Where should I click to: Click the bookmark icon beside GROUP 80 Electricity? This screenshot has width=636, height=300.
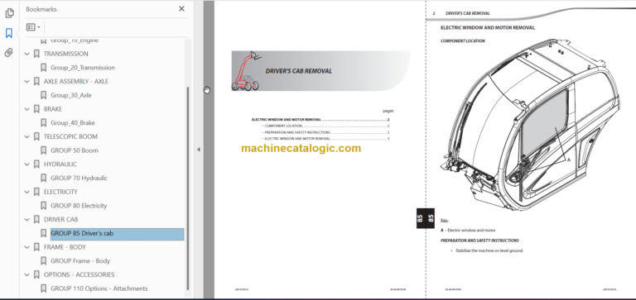[x=43, y=206]
